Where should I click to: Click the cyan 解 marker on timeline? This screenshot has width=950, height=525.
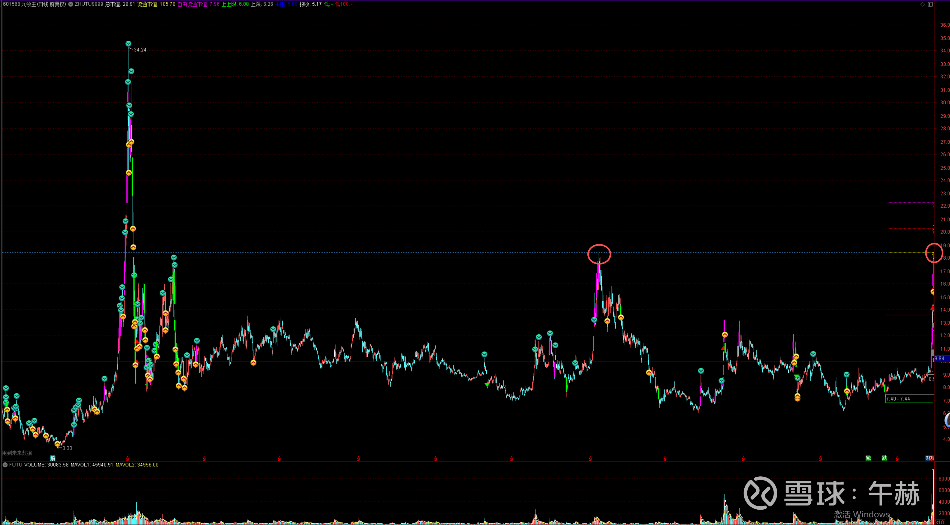pyautogui.click(x=53, y=458)
